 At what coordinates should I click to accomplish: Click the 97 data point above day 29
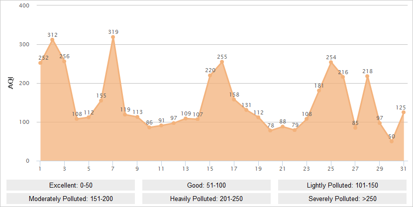click(x=380, y=123)
